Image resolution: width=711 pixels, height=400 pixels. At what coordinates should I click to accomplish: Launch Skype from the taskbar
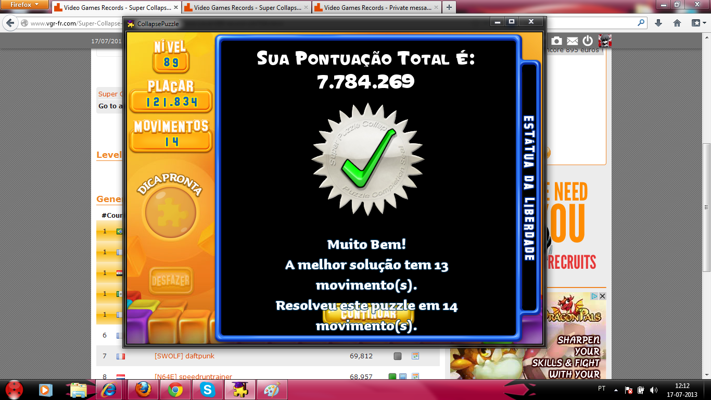point(208,390)
